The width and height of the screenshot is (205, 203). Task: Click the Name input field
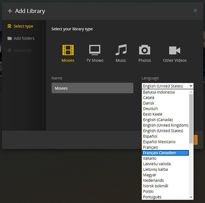[92, 88]
